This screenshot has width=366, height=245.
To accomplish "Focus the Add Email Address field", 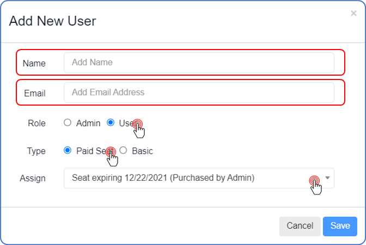I will 199,93.
